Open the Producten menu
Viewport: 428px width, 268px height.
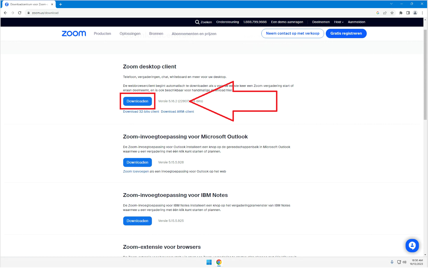[102, 34]
